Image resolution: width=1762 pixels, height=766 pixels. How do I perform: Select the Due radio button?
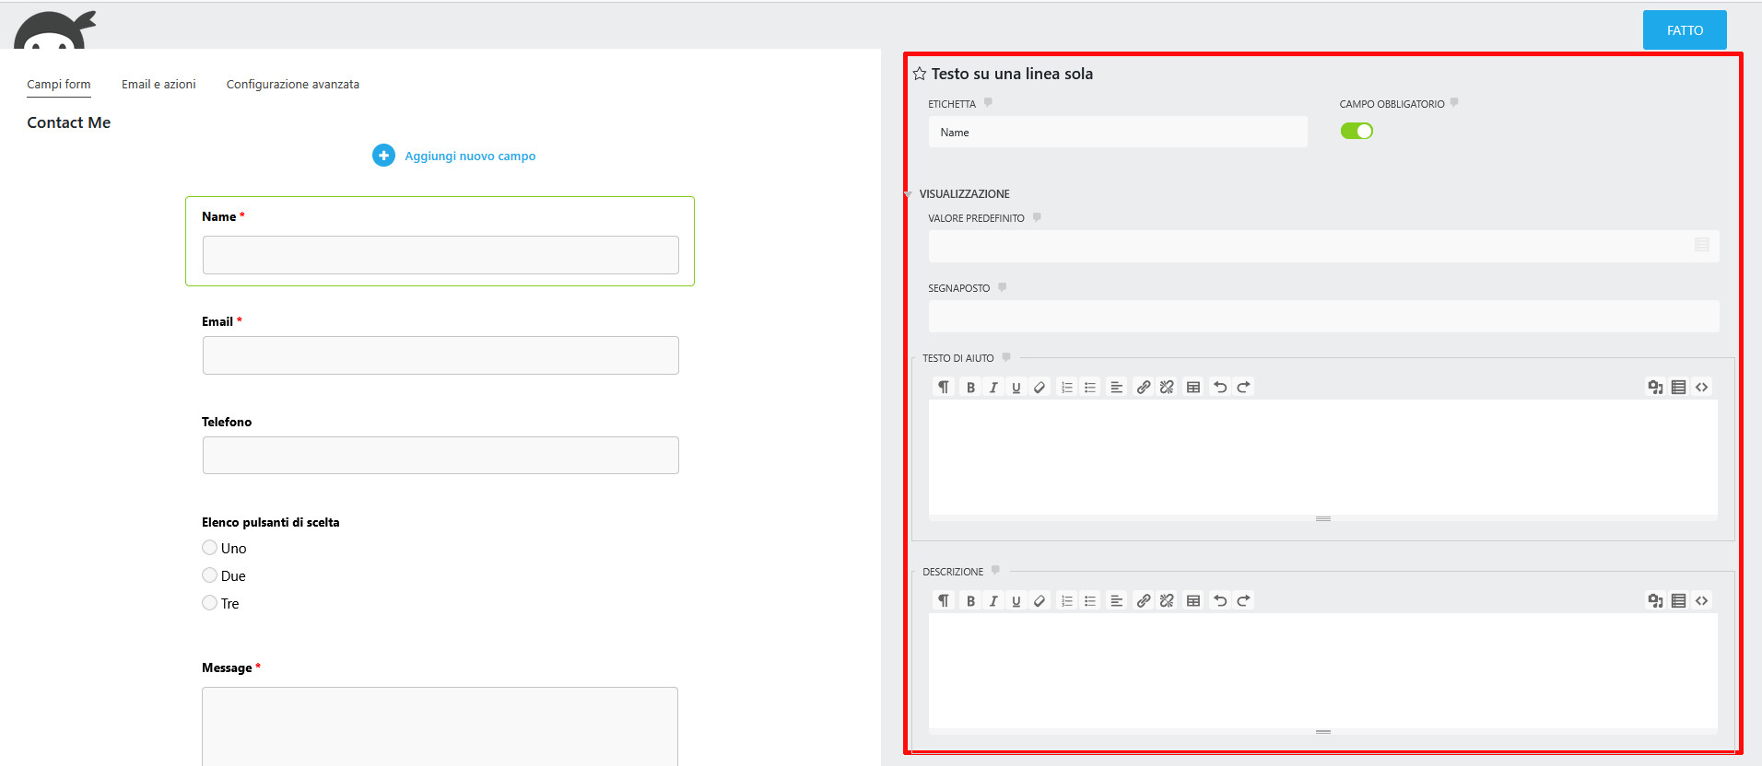pos(209,575)
